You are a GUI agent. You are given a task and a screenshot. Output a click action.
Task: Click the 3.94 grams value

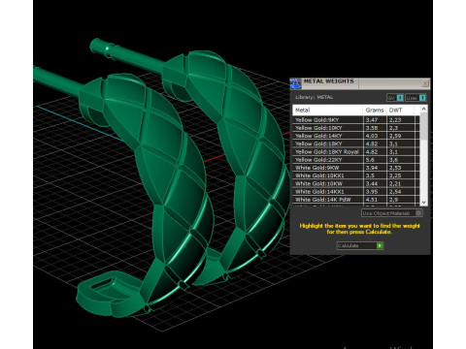tap(372, 168)
